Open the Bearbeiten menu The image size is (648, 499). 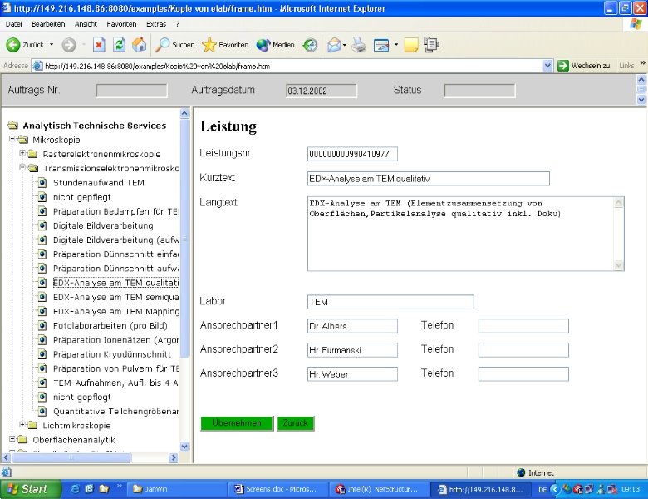48,24
